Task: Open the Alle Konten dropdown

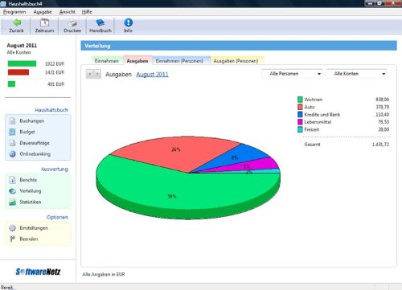Action: point(356,74)
